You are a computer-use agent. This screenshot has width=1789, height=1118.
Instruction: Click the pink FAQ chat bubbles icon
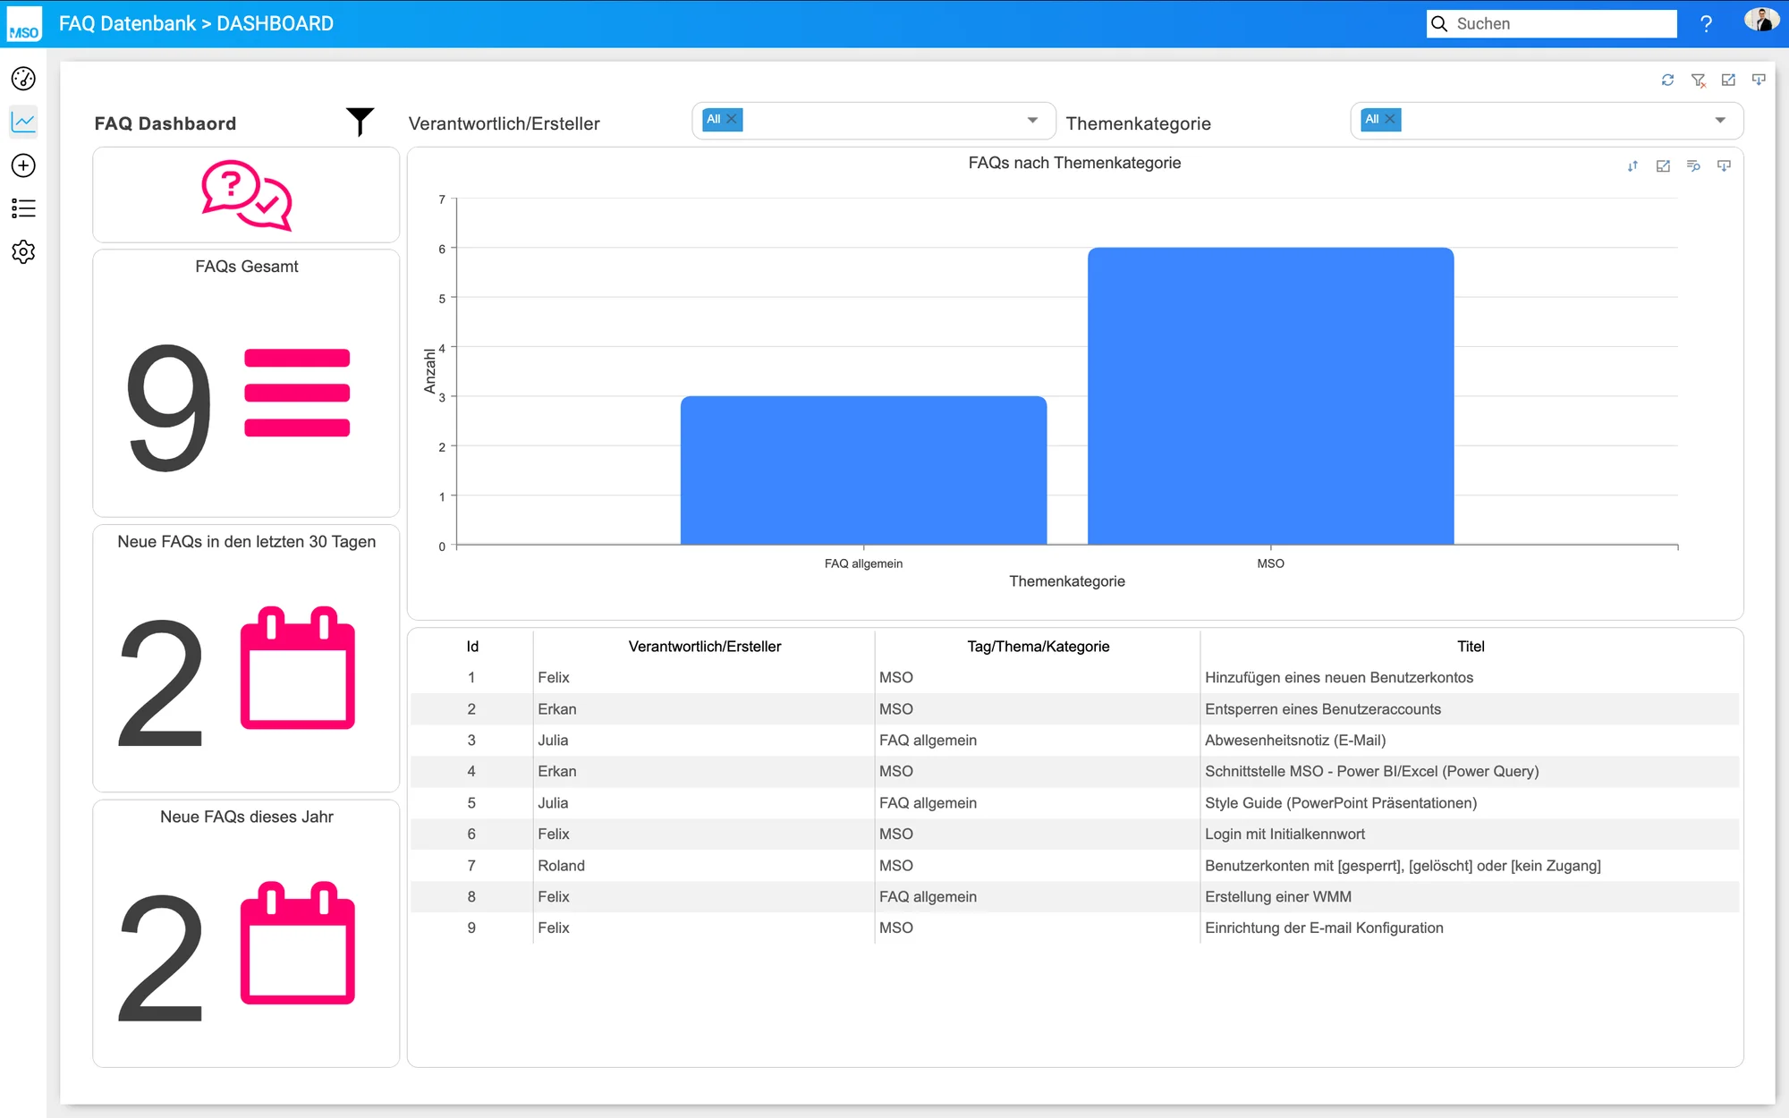[247, 195]
